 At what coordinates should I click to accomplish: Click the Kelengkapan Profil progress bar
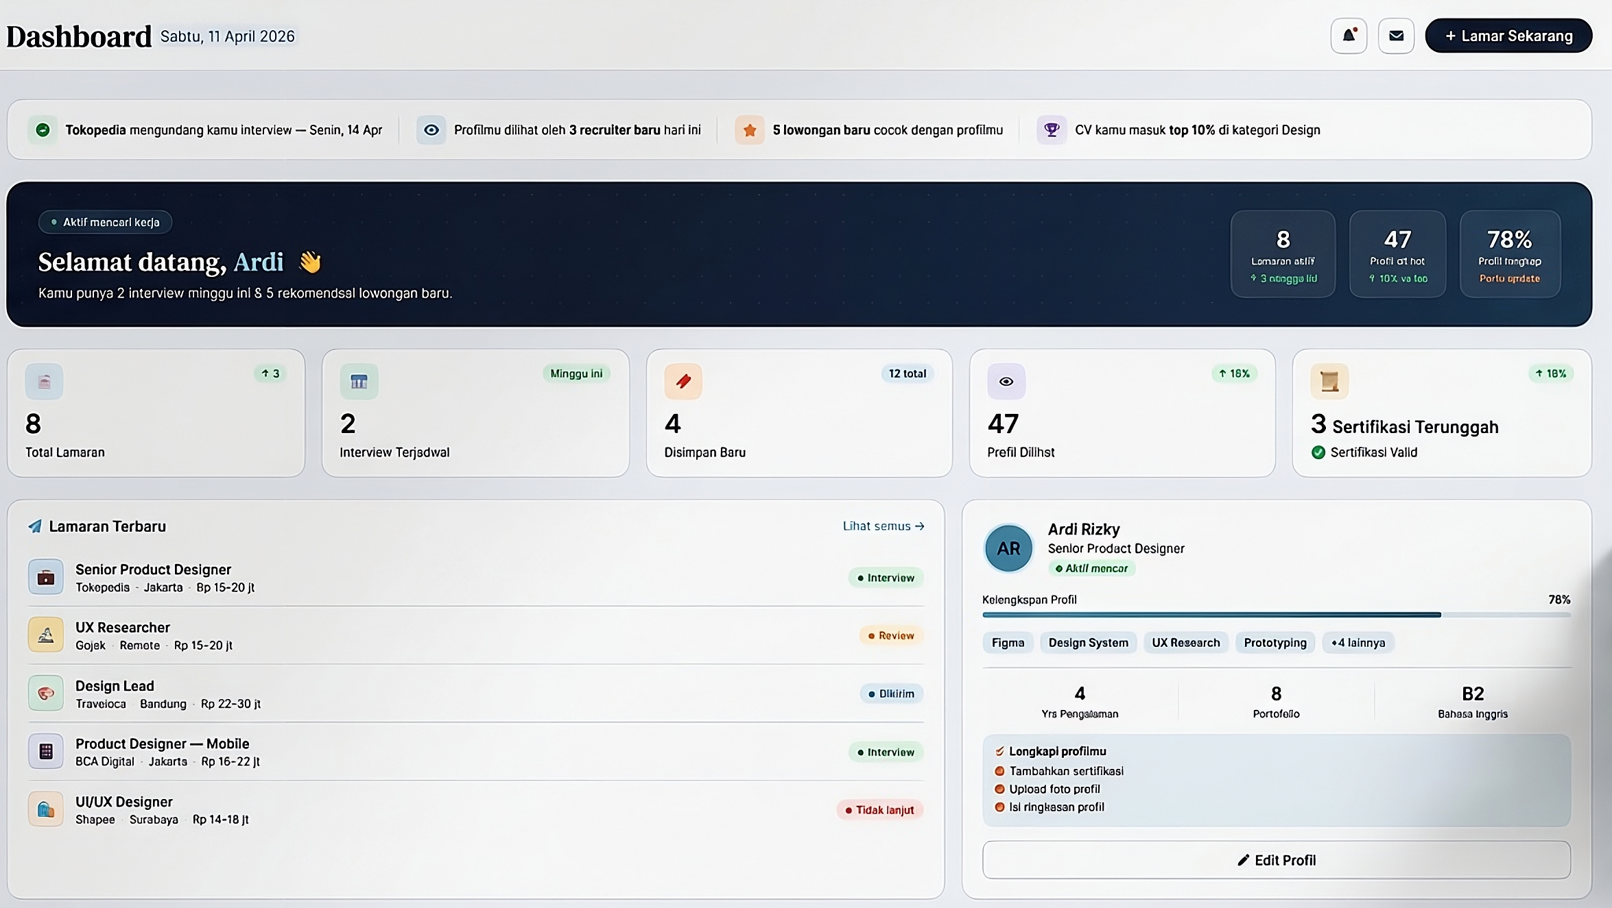[x=1276, y=615]
